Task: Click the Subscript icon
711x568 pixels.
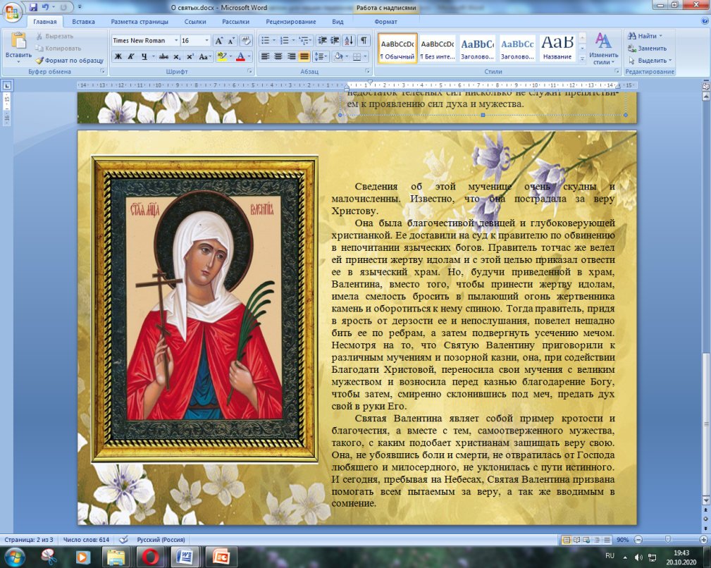Action: (176, 56)
